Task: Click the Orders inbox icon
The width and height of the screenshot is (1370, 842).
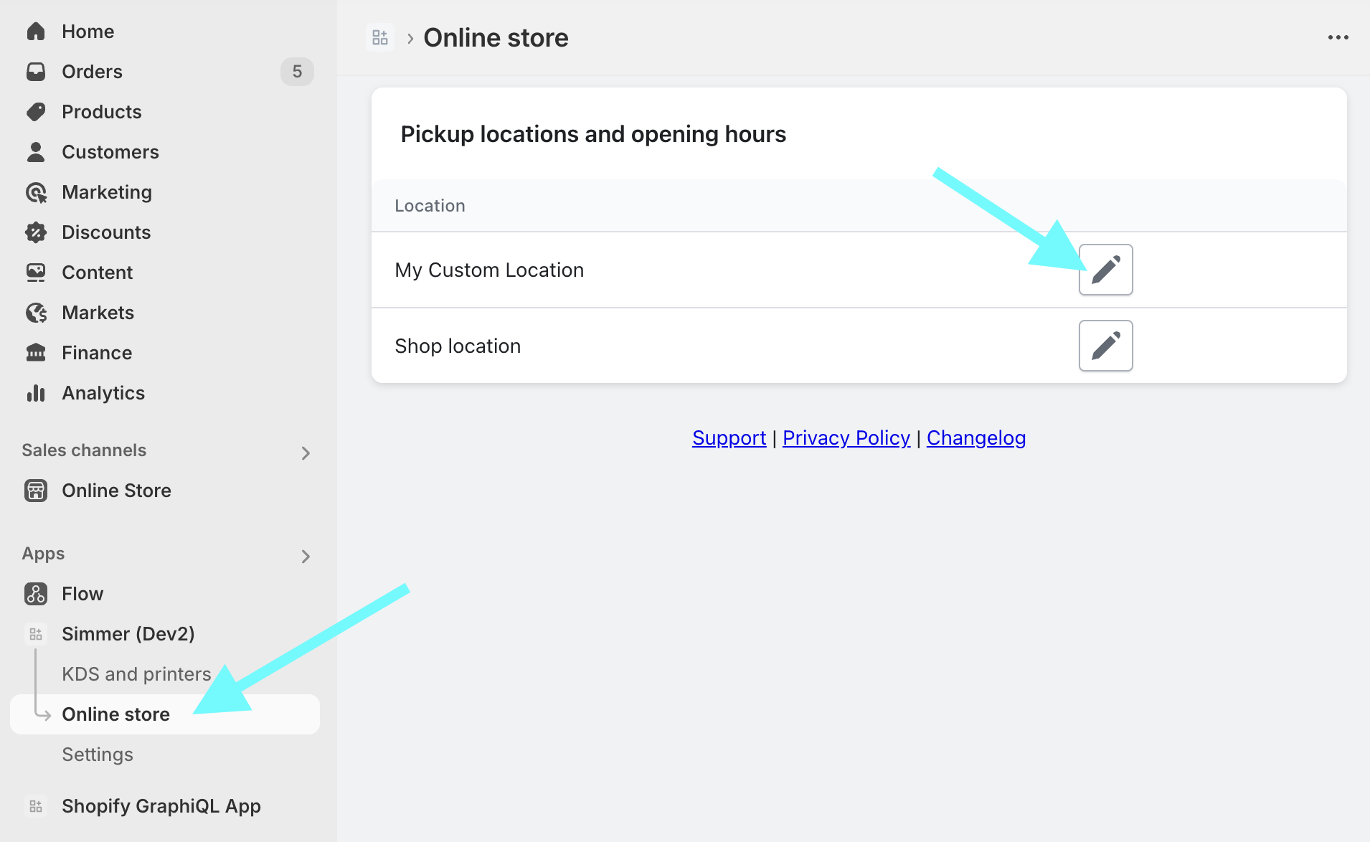Action: point(36,72)
